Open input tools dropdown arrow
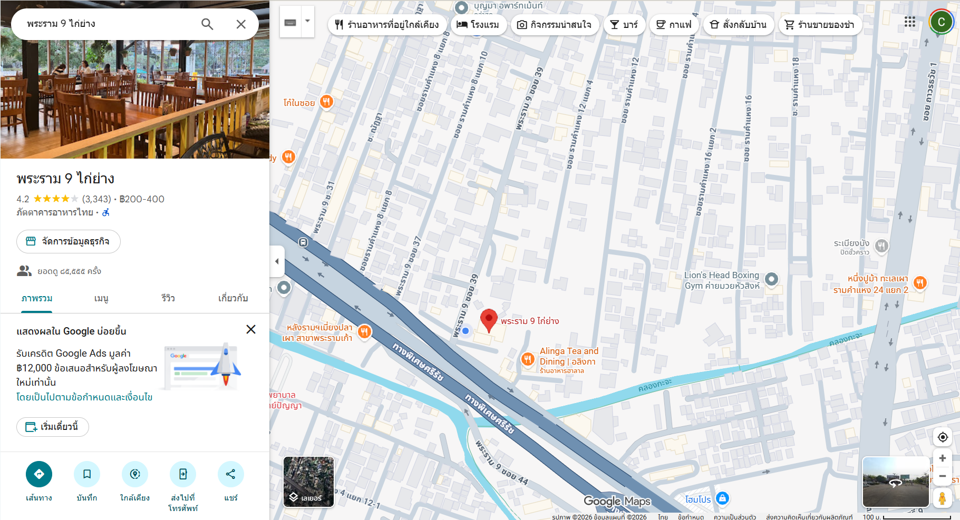 [307, 22]
